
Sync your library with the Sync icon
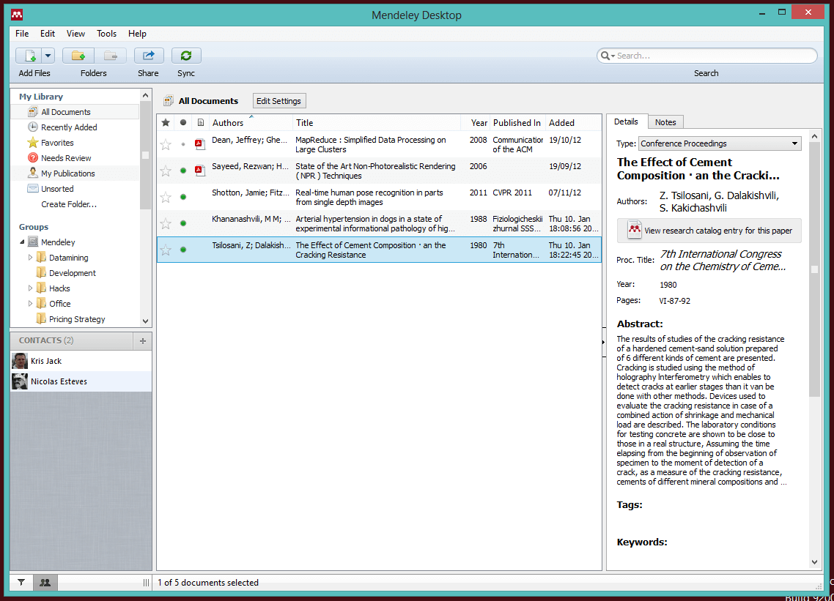[185, 55]
